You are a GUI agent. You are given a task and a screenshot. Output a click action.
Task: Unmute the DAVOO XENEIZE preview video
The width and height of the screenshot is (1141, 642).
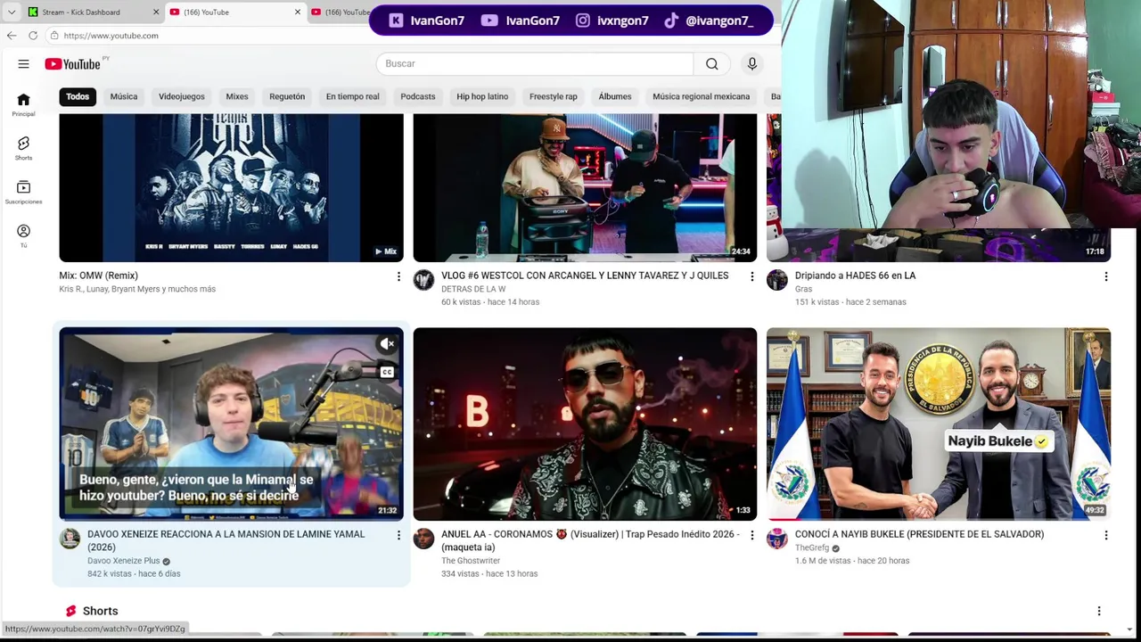click(x=387, y=344)
